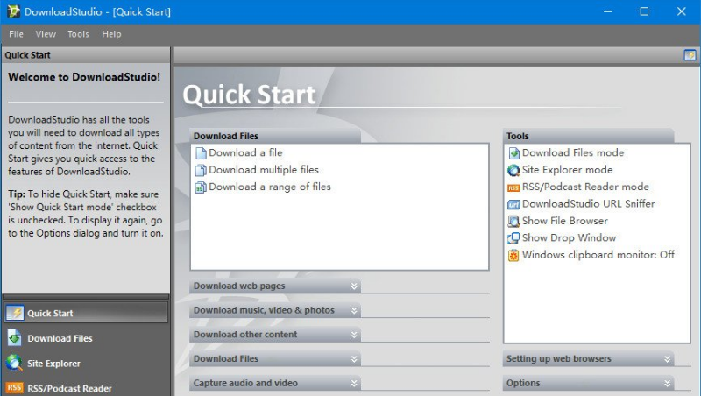
Task: Open the Tools menu
Action: (x=78, y=34)
